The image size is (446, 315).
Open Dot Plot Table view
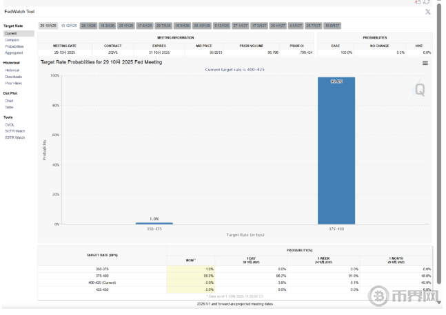(x=9, y=107)
